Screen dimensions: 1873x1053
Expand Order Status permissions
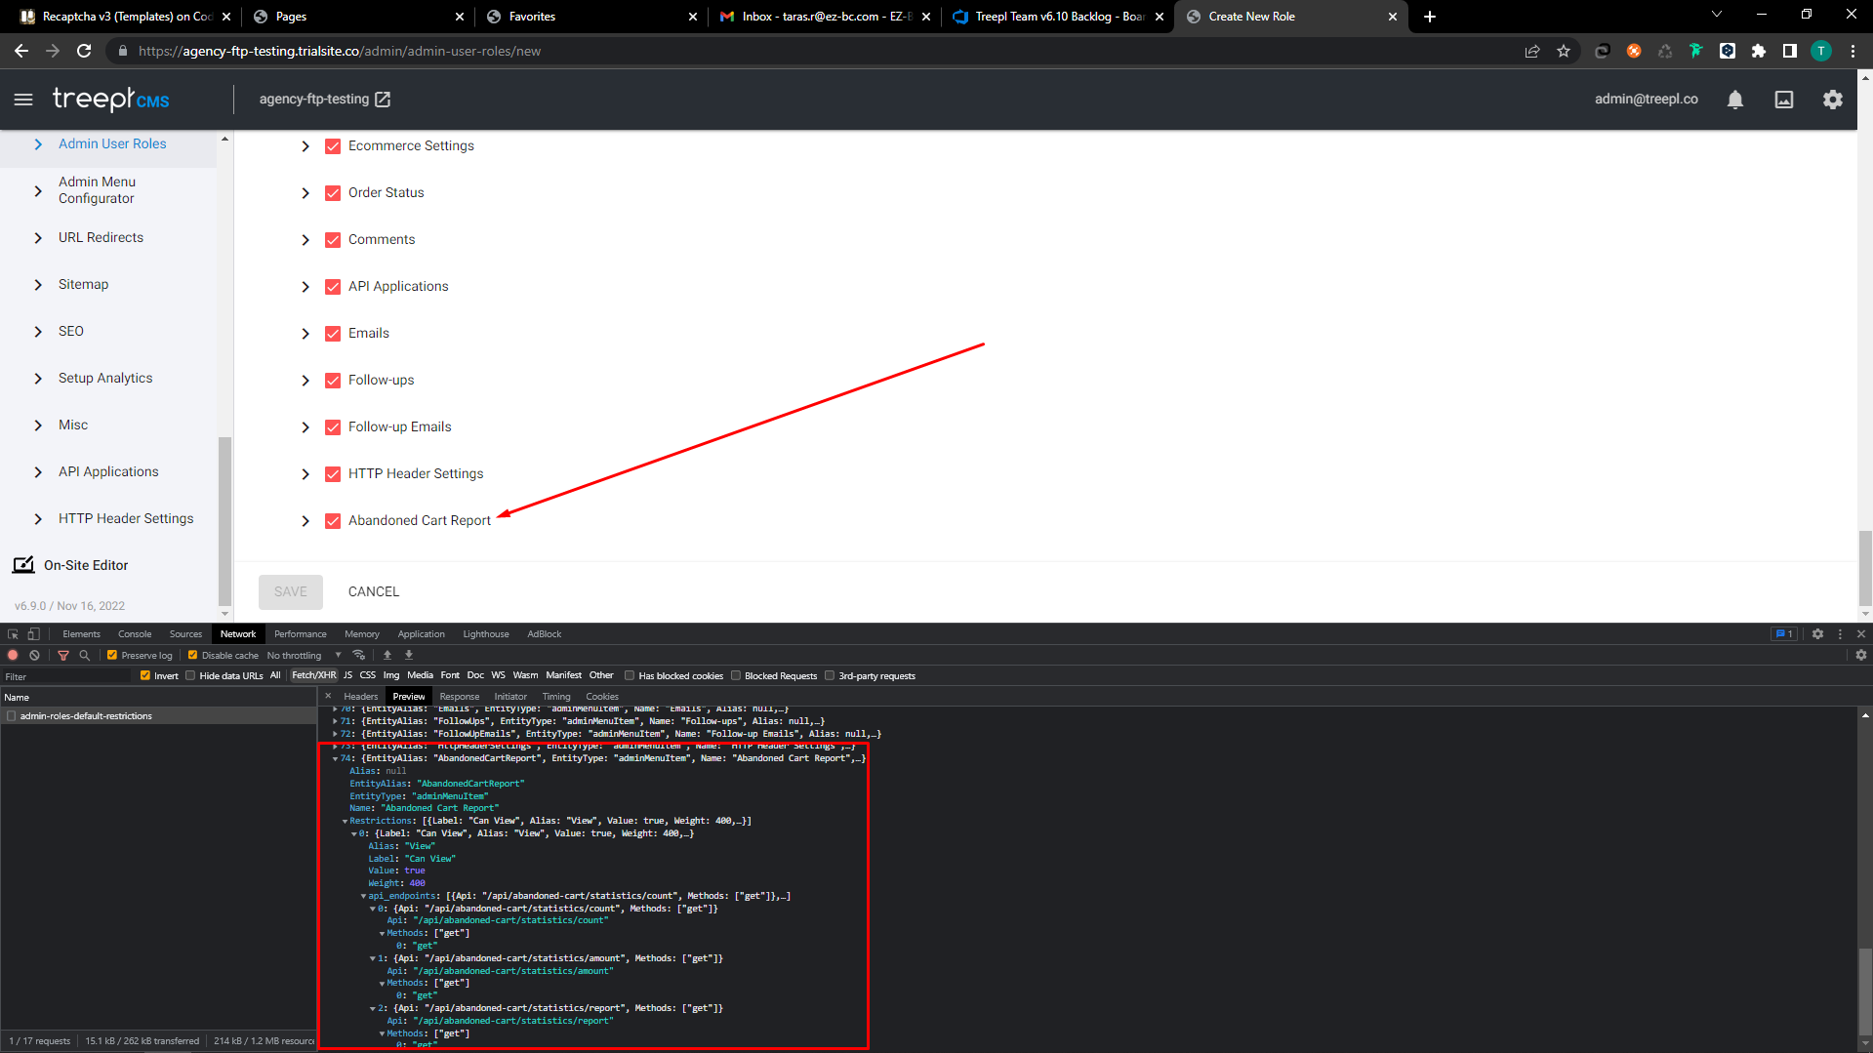(305, 193)
